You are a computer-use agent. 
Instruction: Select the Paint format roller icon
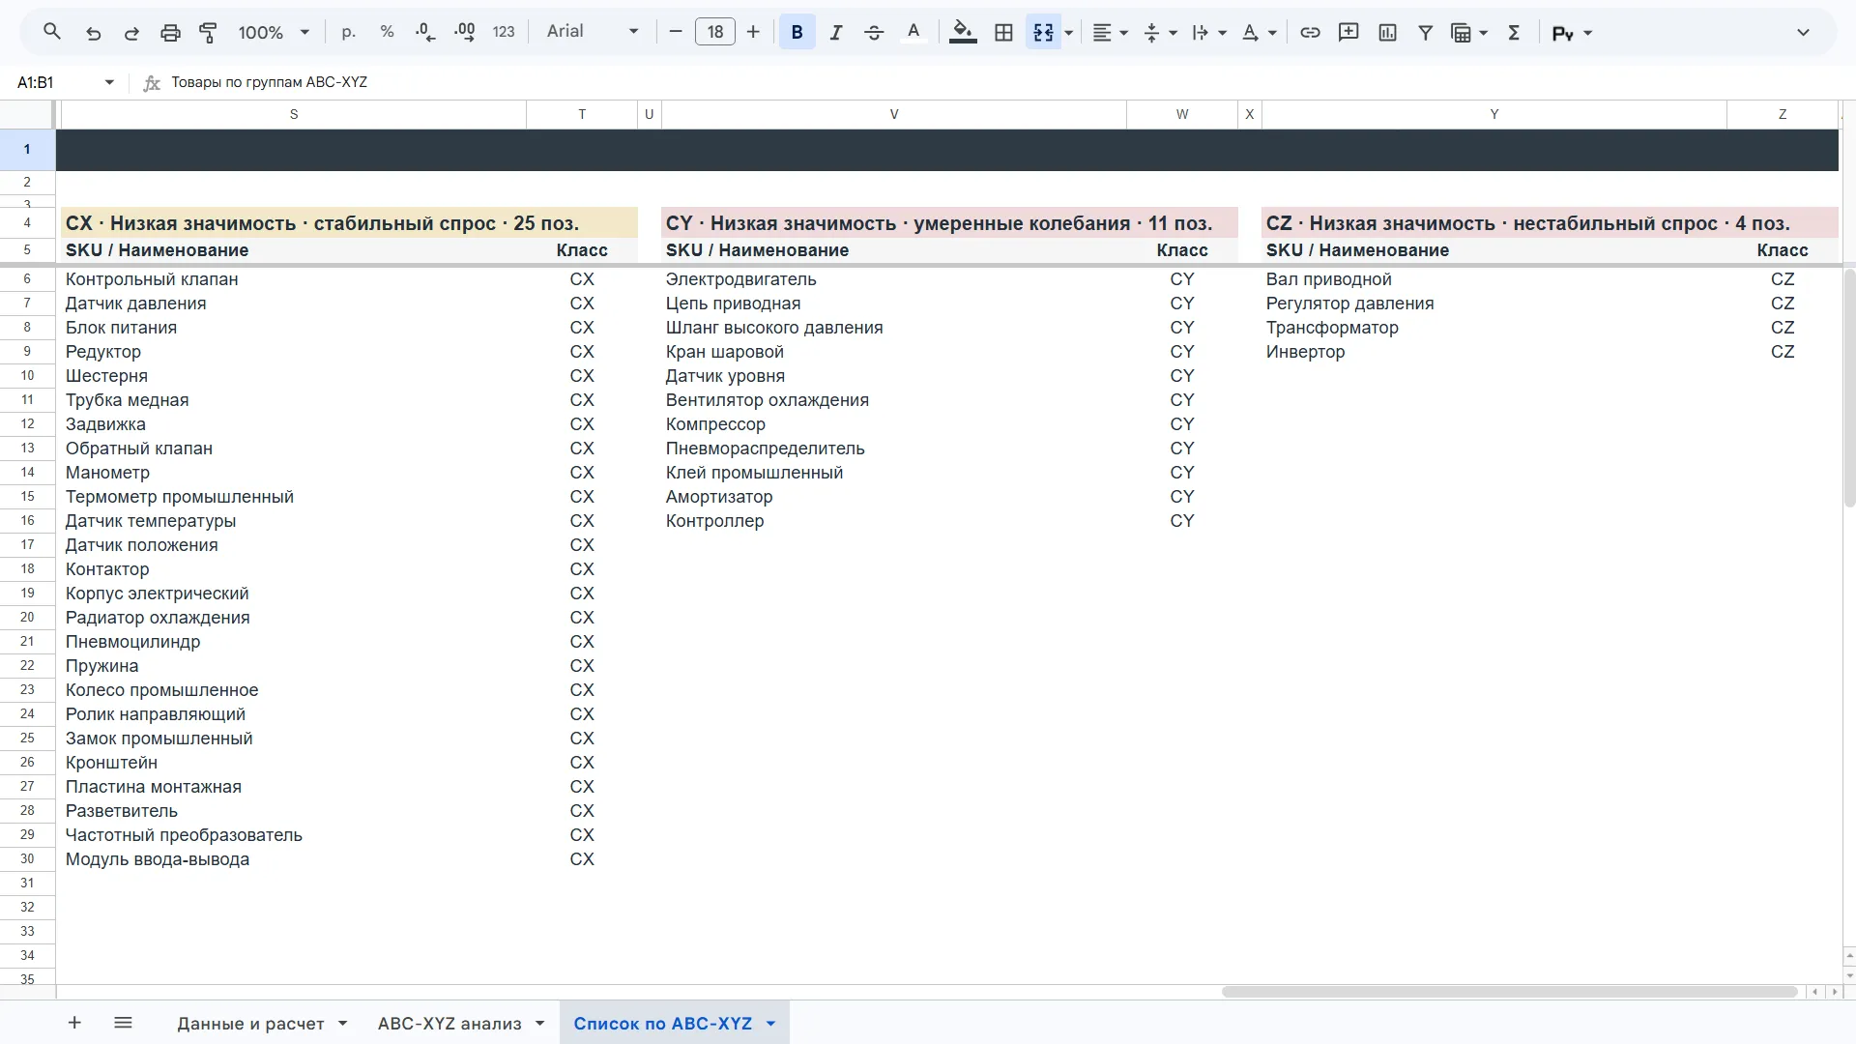pos(208,33)
